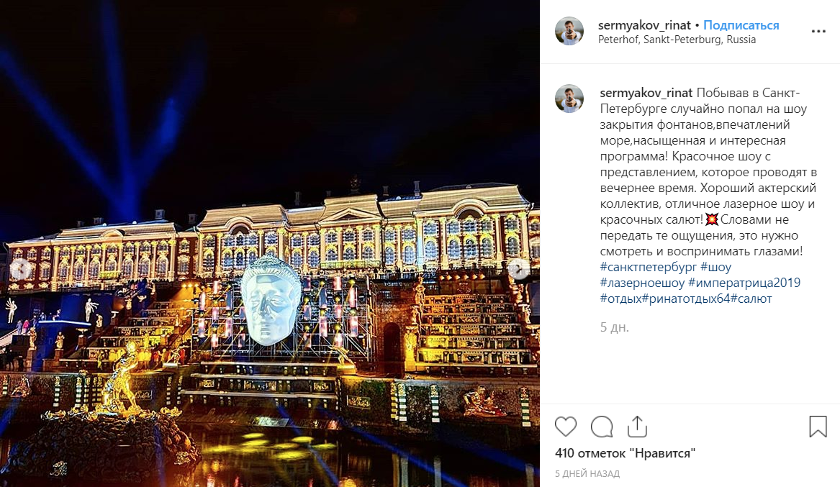
Task: Open the sermyakov_rinat username in the caption
Action: click(x=646, y=93)
